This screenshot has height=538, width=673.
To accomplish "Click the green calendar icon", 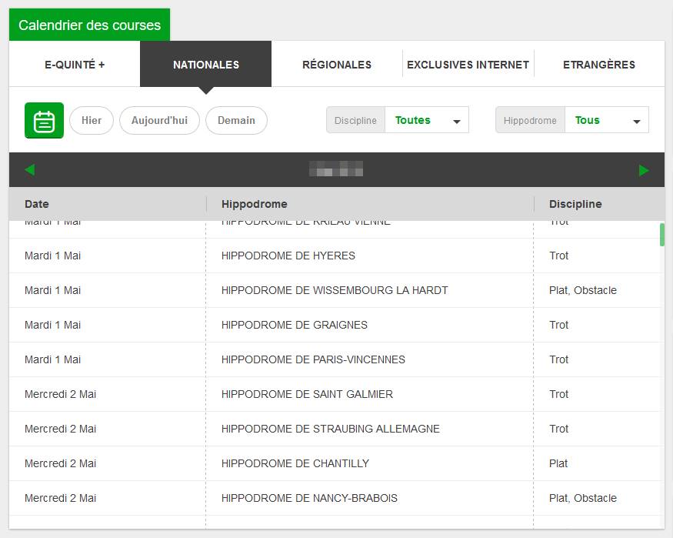I will click(44, 121).
